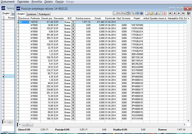
Task: Switch to the Podrobnosti tab
Action: click(44, 14)
